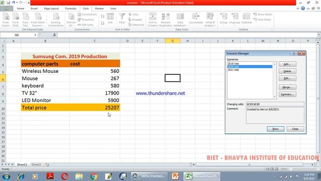The width and height of the screenshot is (321, 181).
Task: Click the Changing cells field
Action: click(275, 104)
